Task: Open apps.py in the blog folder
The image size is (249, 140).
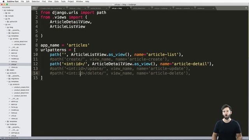Action: click(x=14, y=53)
